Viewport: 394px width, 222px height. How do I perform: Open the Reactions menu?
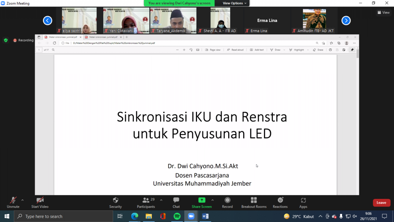tap(280, 203)
